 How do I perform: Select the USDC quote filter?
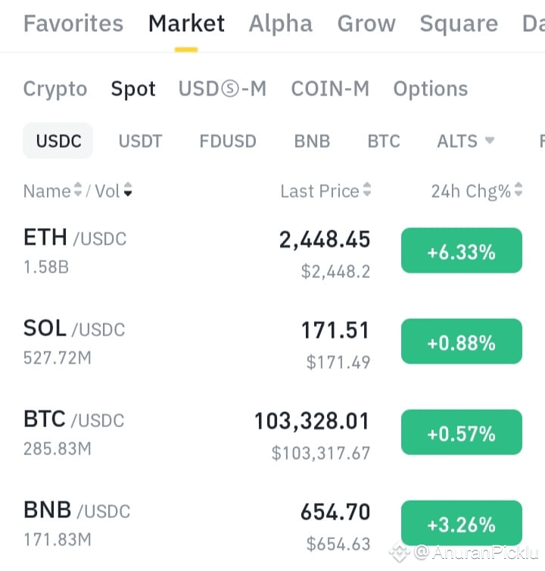pos(58,141)
